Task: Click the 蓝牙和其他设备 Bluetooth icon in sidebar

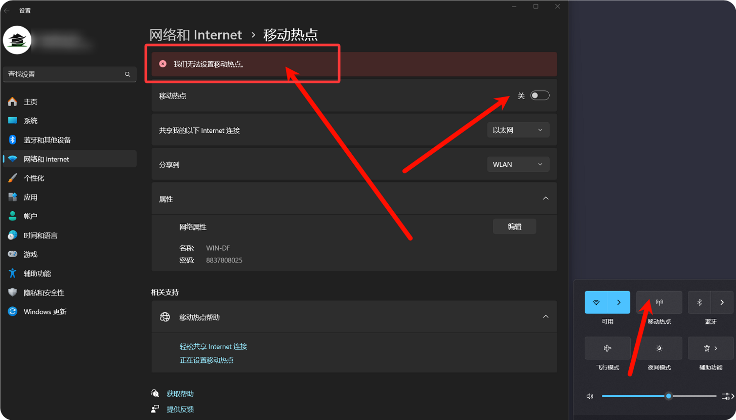Action: tap(13, 140)
